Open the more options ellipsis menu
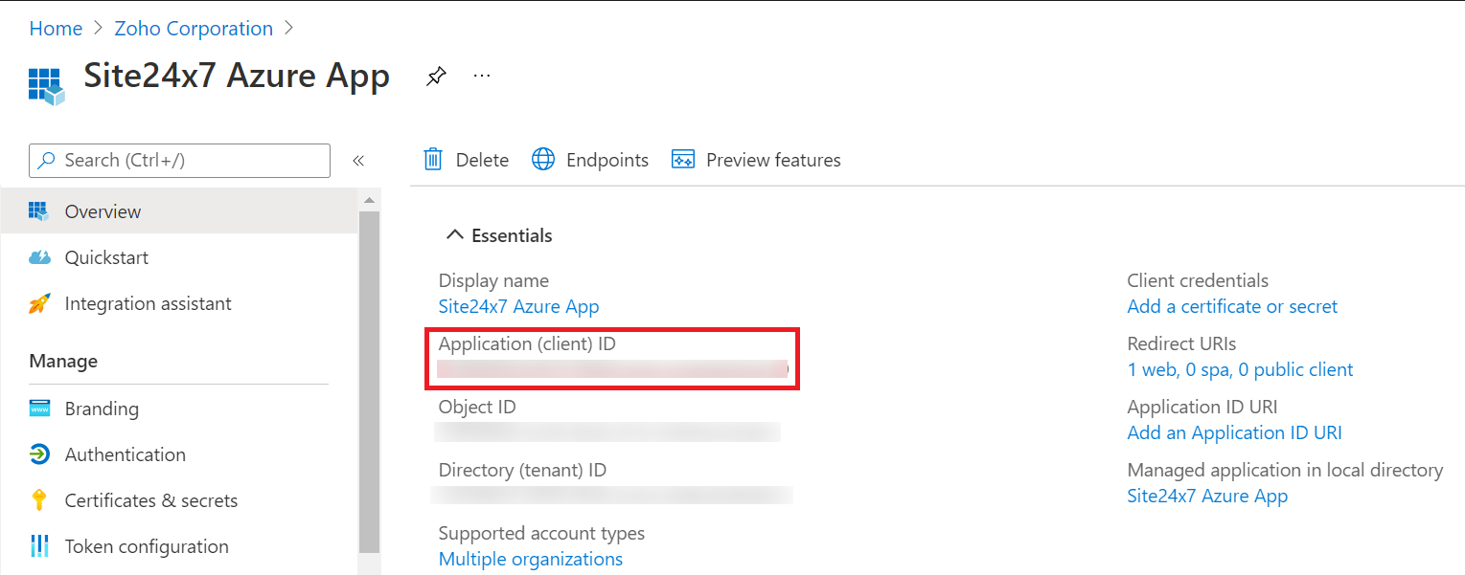The image size is (1465, 575). pyautogui.click(x=482, y=76)
